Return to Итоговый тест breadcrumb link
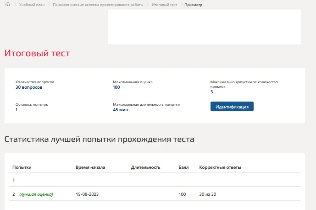 [x=164, y=5]
